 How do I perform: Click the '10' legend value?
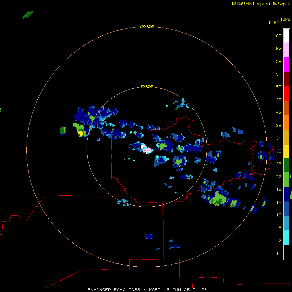[279, 215]
